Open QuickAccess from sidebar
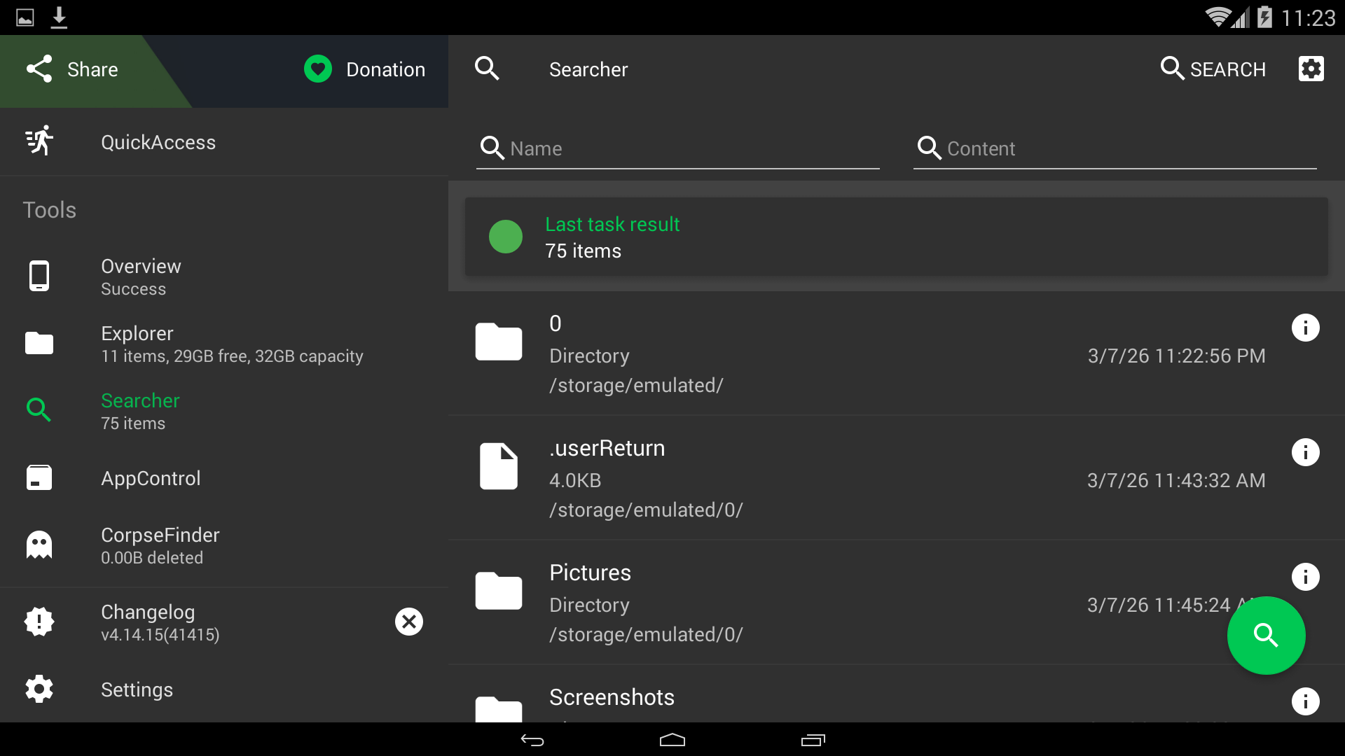The height and width of the screenshot is (756, 1345). [158, 142]
